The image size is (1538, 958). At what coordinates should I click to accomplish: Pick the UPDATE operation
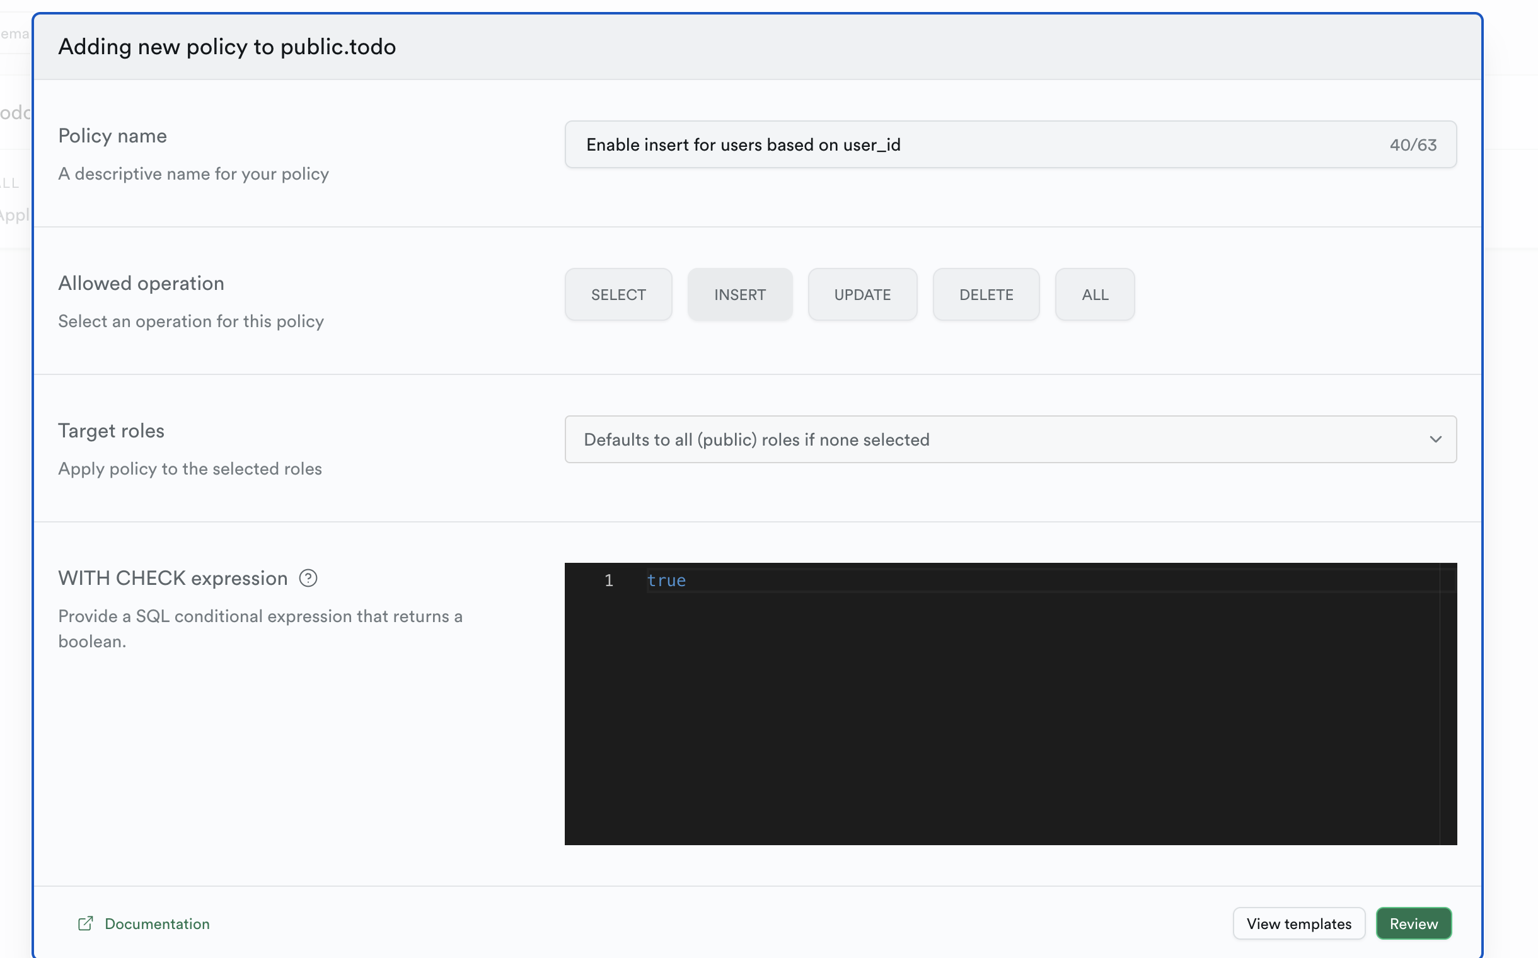click(x=862, y=294)
